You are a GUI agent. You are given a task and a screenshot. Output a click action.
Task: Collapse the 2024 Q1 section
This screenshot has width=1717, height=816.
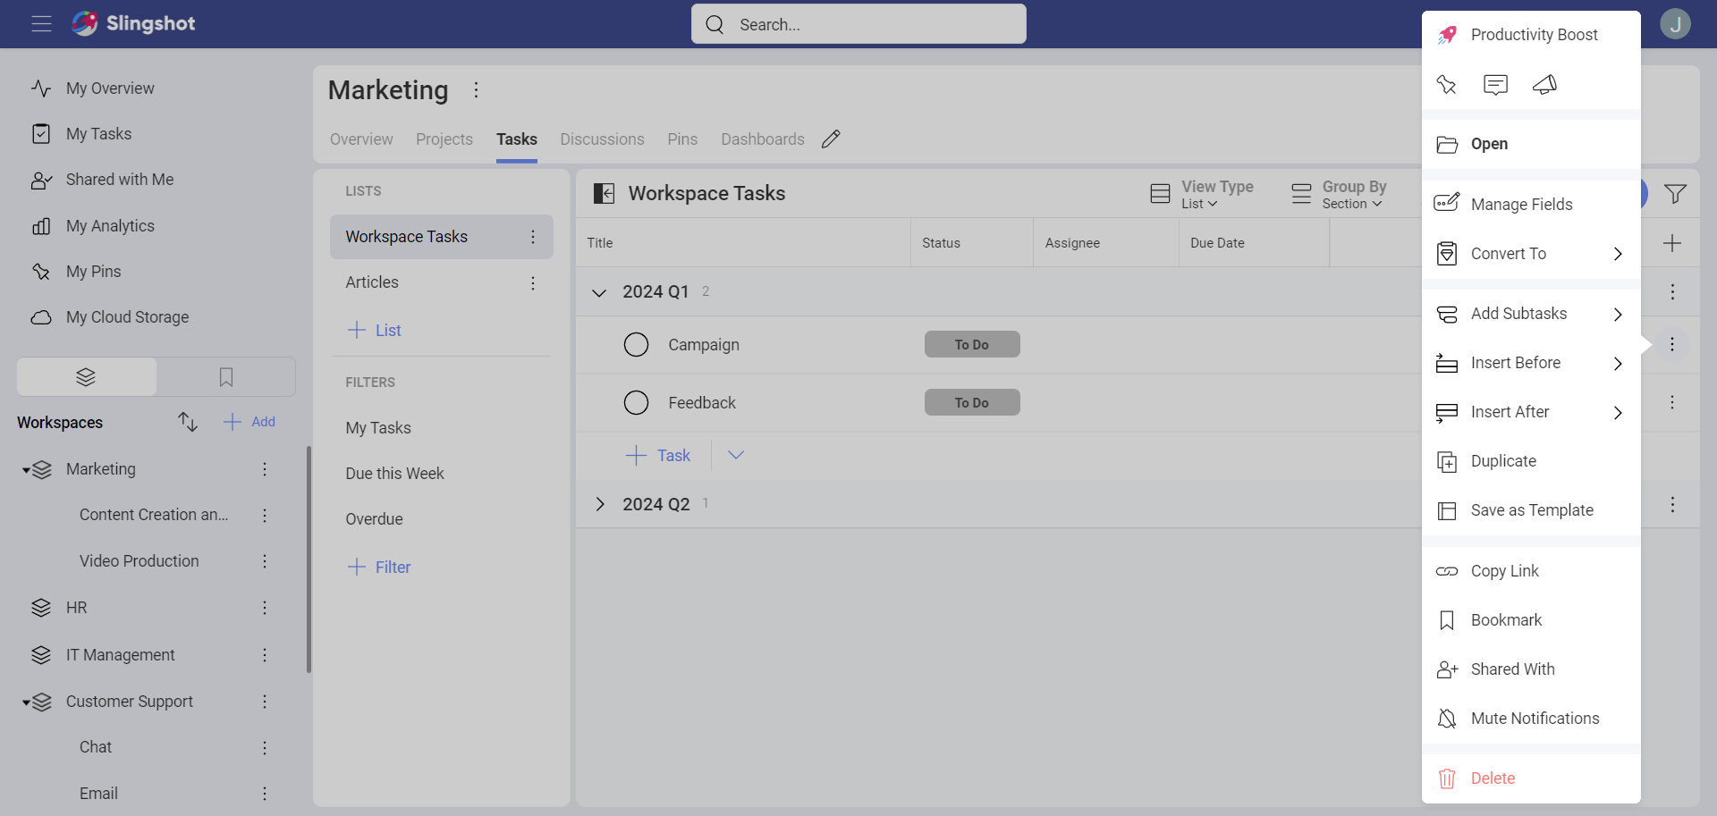(599, 292)
